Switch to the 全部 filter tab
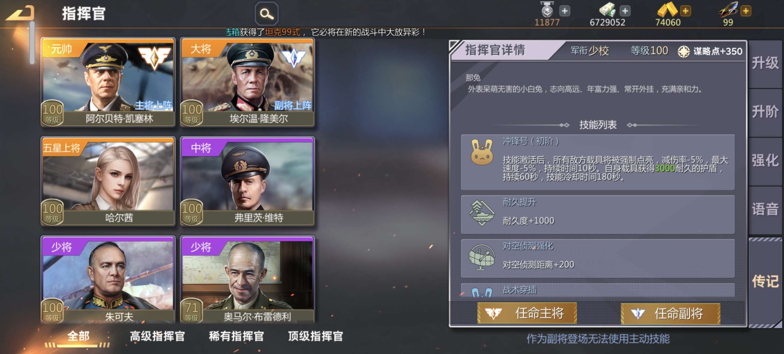 coord(78,337)
